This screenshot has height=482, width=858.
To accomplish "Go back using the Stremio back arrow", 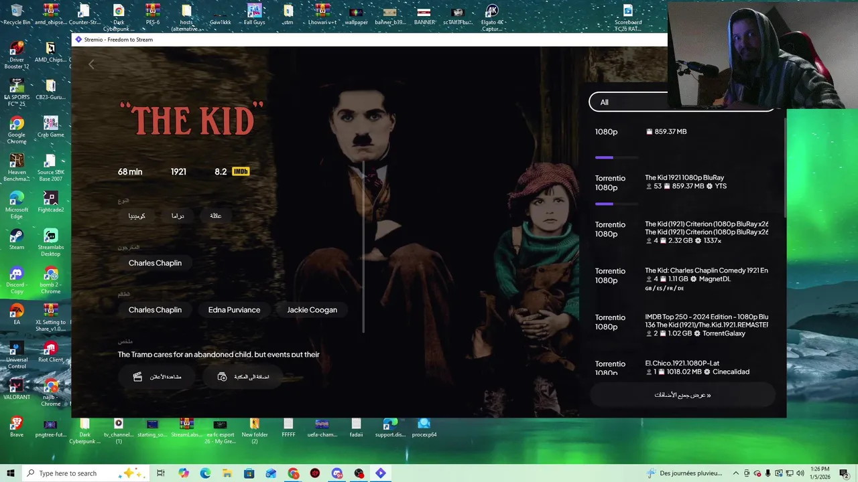I will click(x=91, y=64).
